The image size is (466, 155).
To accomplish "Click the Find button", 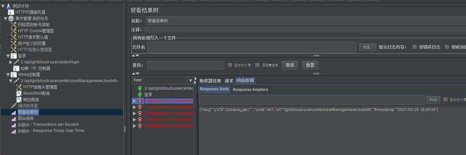I will [x=433, y=100].
